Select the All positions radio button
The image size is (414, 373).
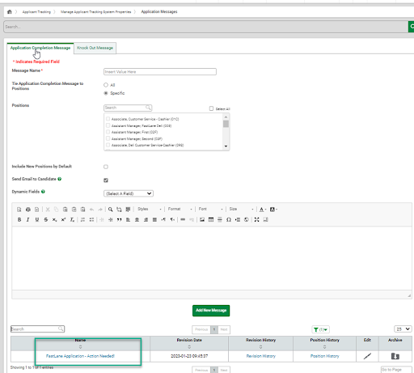coord(106,85)
